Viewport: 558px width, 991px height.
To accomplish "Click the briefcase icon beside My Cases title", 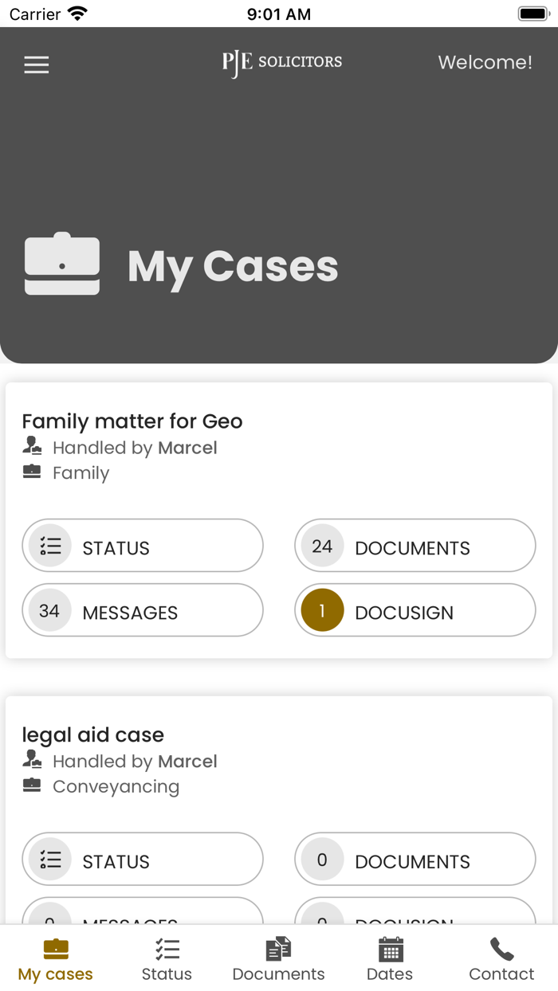I will pos(61,264).
